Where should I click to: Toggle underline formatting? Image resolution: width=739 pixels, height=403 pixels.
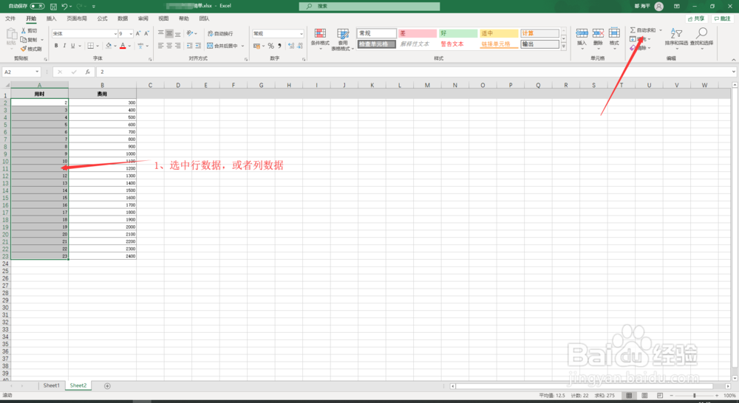coord(72,46)
